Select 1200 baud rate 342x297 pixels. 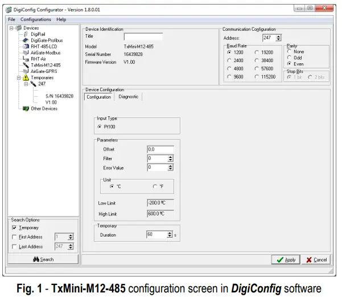[229, 52]
